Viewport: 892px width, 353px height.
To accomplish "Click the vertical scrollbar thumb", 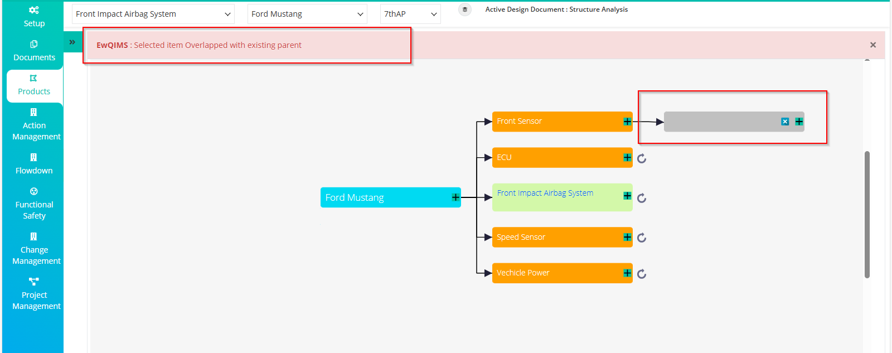I will pyautogui.click(x=867, y=214).
